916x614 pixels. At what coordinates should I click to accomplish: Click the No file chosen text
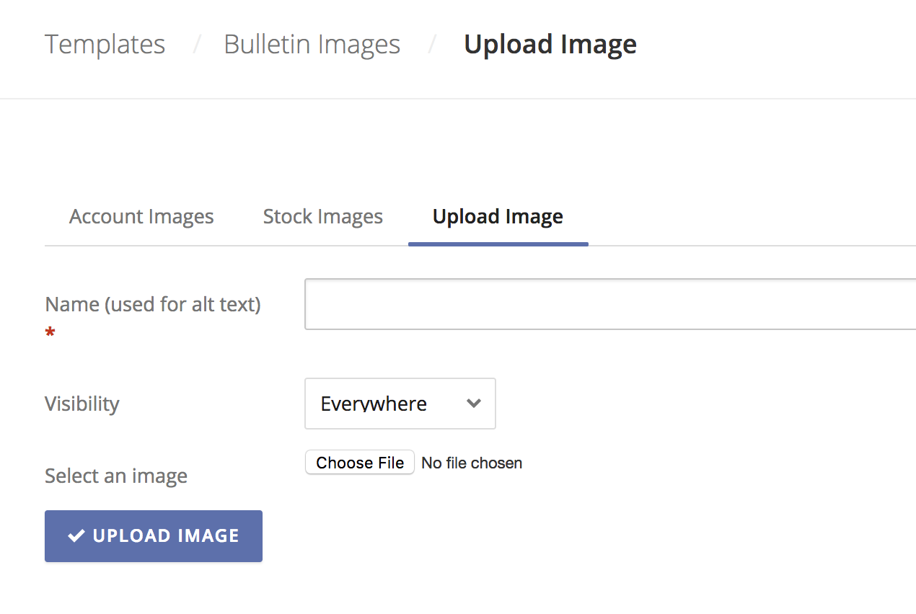[x=472, y=463]
